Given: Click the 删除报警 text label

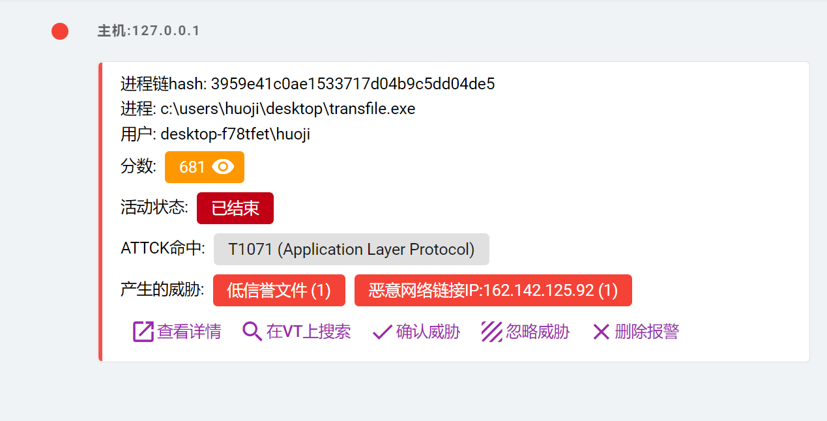Looking at the screenshot, I should click(647, 332).
